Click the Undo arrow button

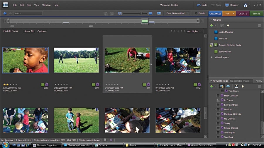[202, 5]
